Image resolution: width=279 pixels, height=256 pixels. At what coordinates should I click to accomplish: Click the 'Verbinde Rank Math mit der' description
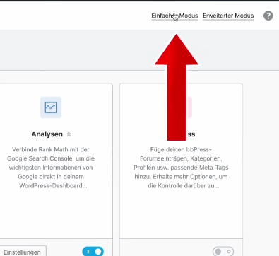coord(51,168)
